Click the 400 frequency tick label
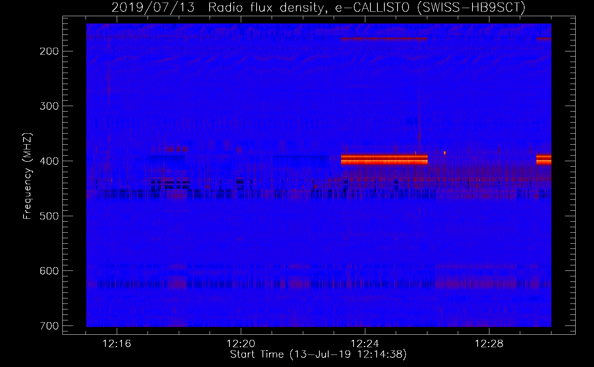594x367 pixels. 49,161
